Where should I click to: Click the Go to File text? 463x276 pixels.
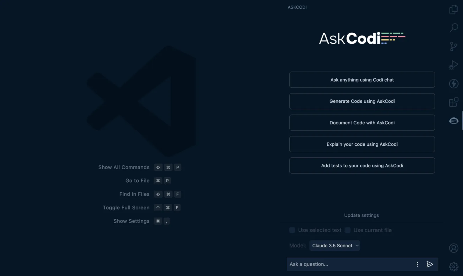click(x=137, y=181)
